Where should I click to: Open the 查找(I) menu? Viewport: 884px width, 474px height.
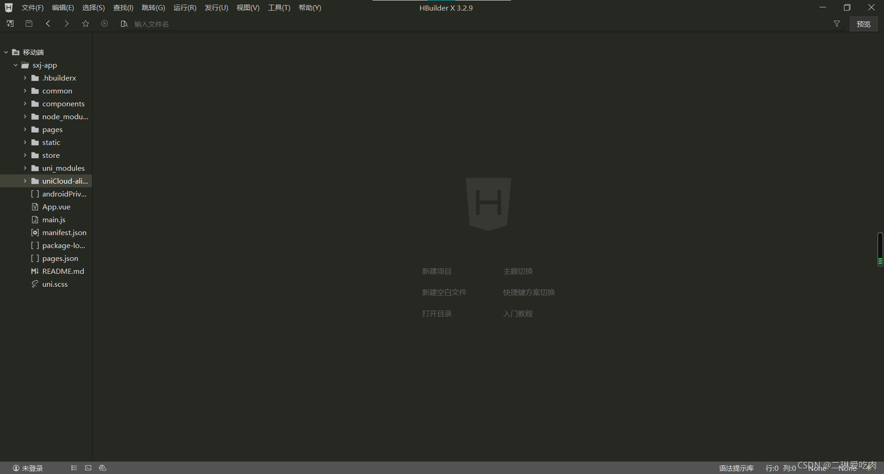click(123, 8)
